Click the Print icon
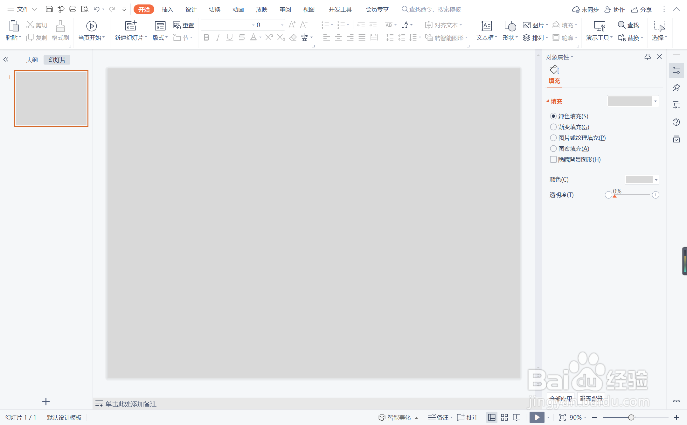The width and height of the screenshot is (687, 425). 73,9
